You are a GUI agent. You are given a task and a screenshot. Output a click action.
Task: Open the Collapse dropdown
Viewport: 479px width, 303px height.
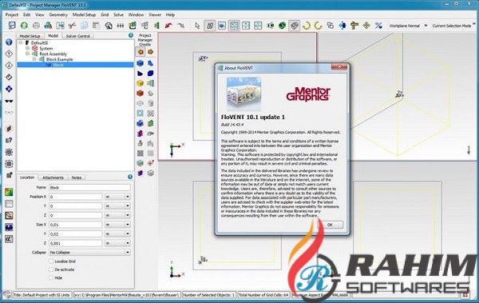(89, 253)
